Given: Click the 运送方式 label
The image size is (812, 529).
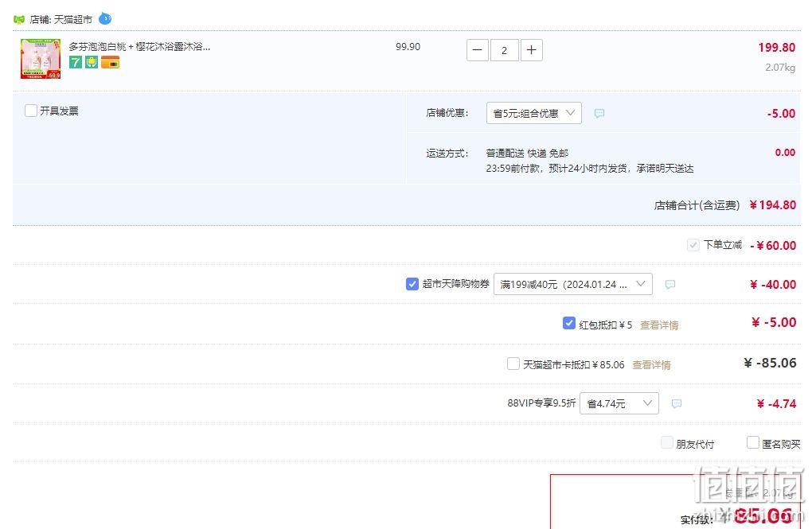Looking at the screenshot, I should (x=447, y=154).
